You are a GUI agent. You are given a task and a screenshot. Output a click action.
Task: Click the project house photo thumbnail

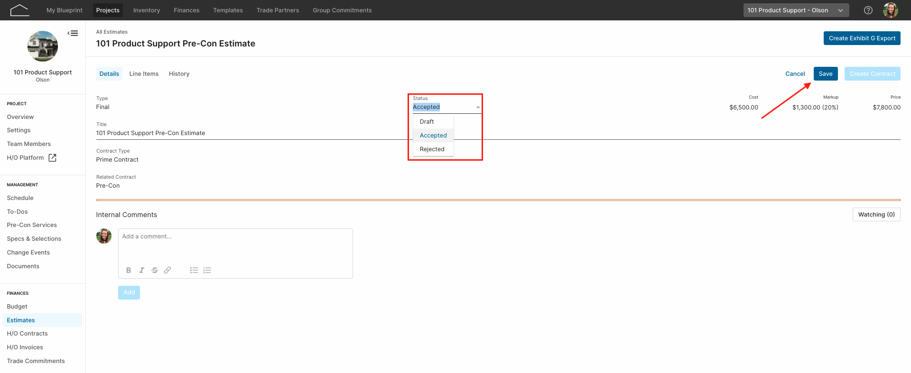coord(43,46)
